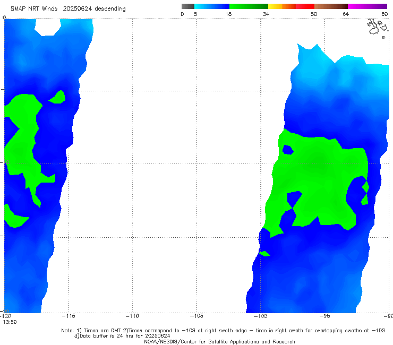393x345 pixels.
Task: Click the longitude label '-100'
Action: [x=260, y=316]
